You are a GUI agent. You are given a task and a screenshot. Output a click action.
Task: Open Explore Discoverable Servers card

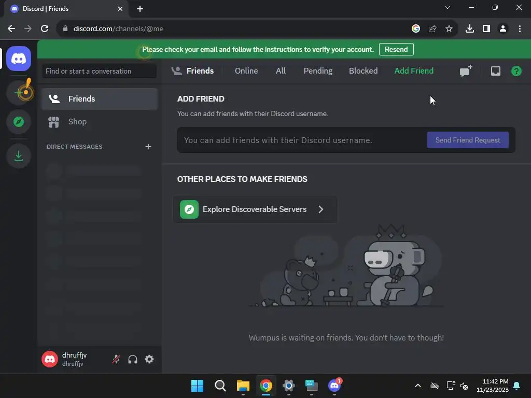pyautogui.click(x=255, y=209)
